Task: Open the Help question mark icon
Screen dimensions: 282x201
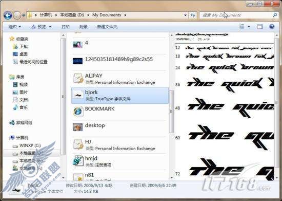Action: coord(272,27)
